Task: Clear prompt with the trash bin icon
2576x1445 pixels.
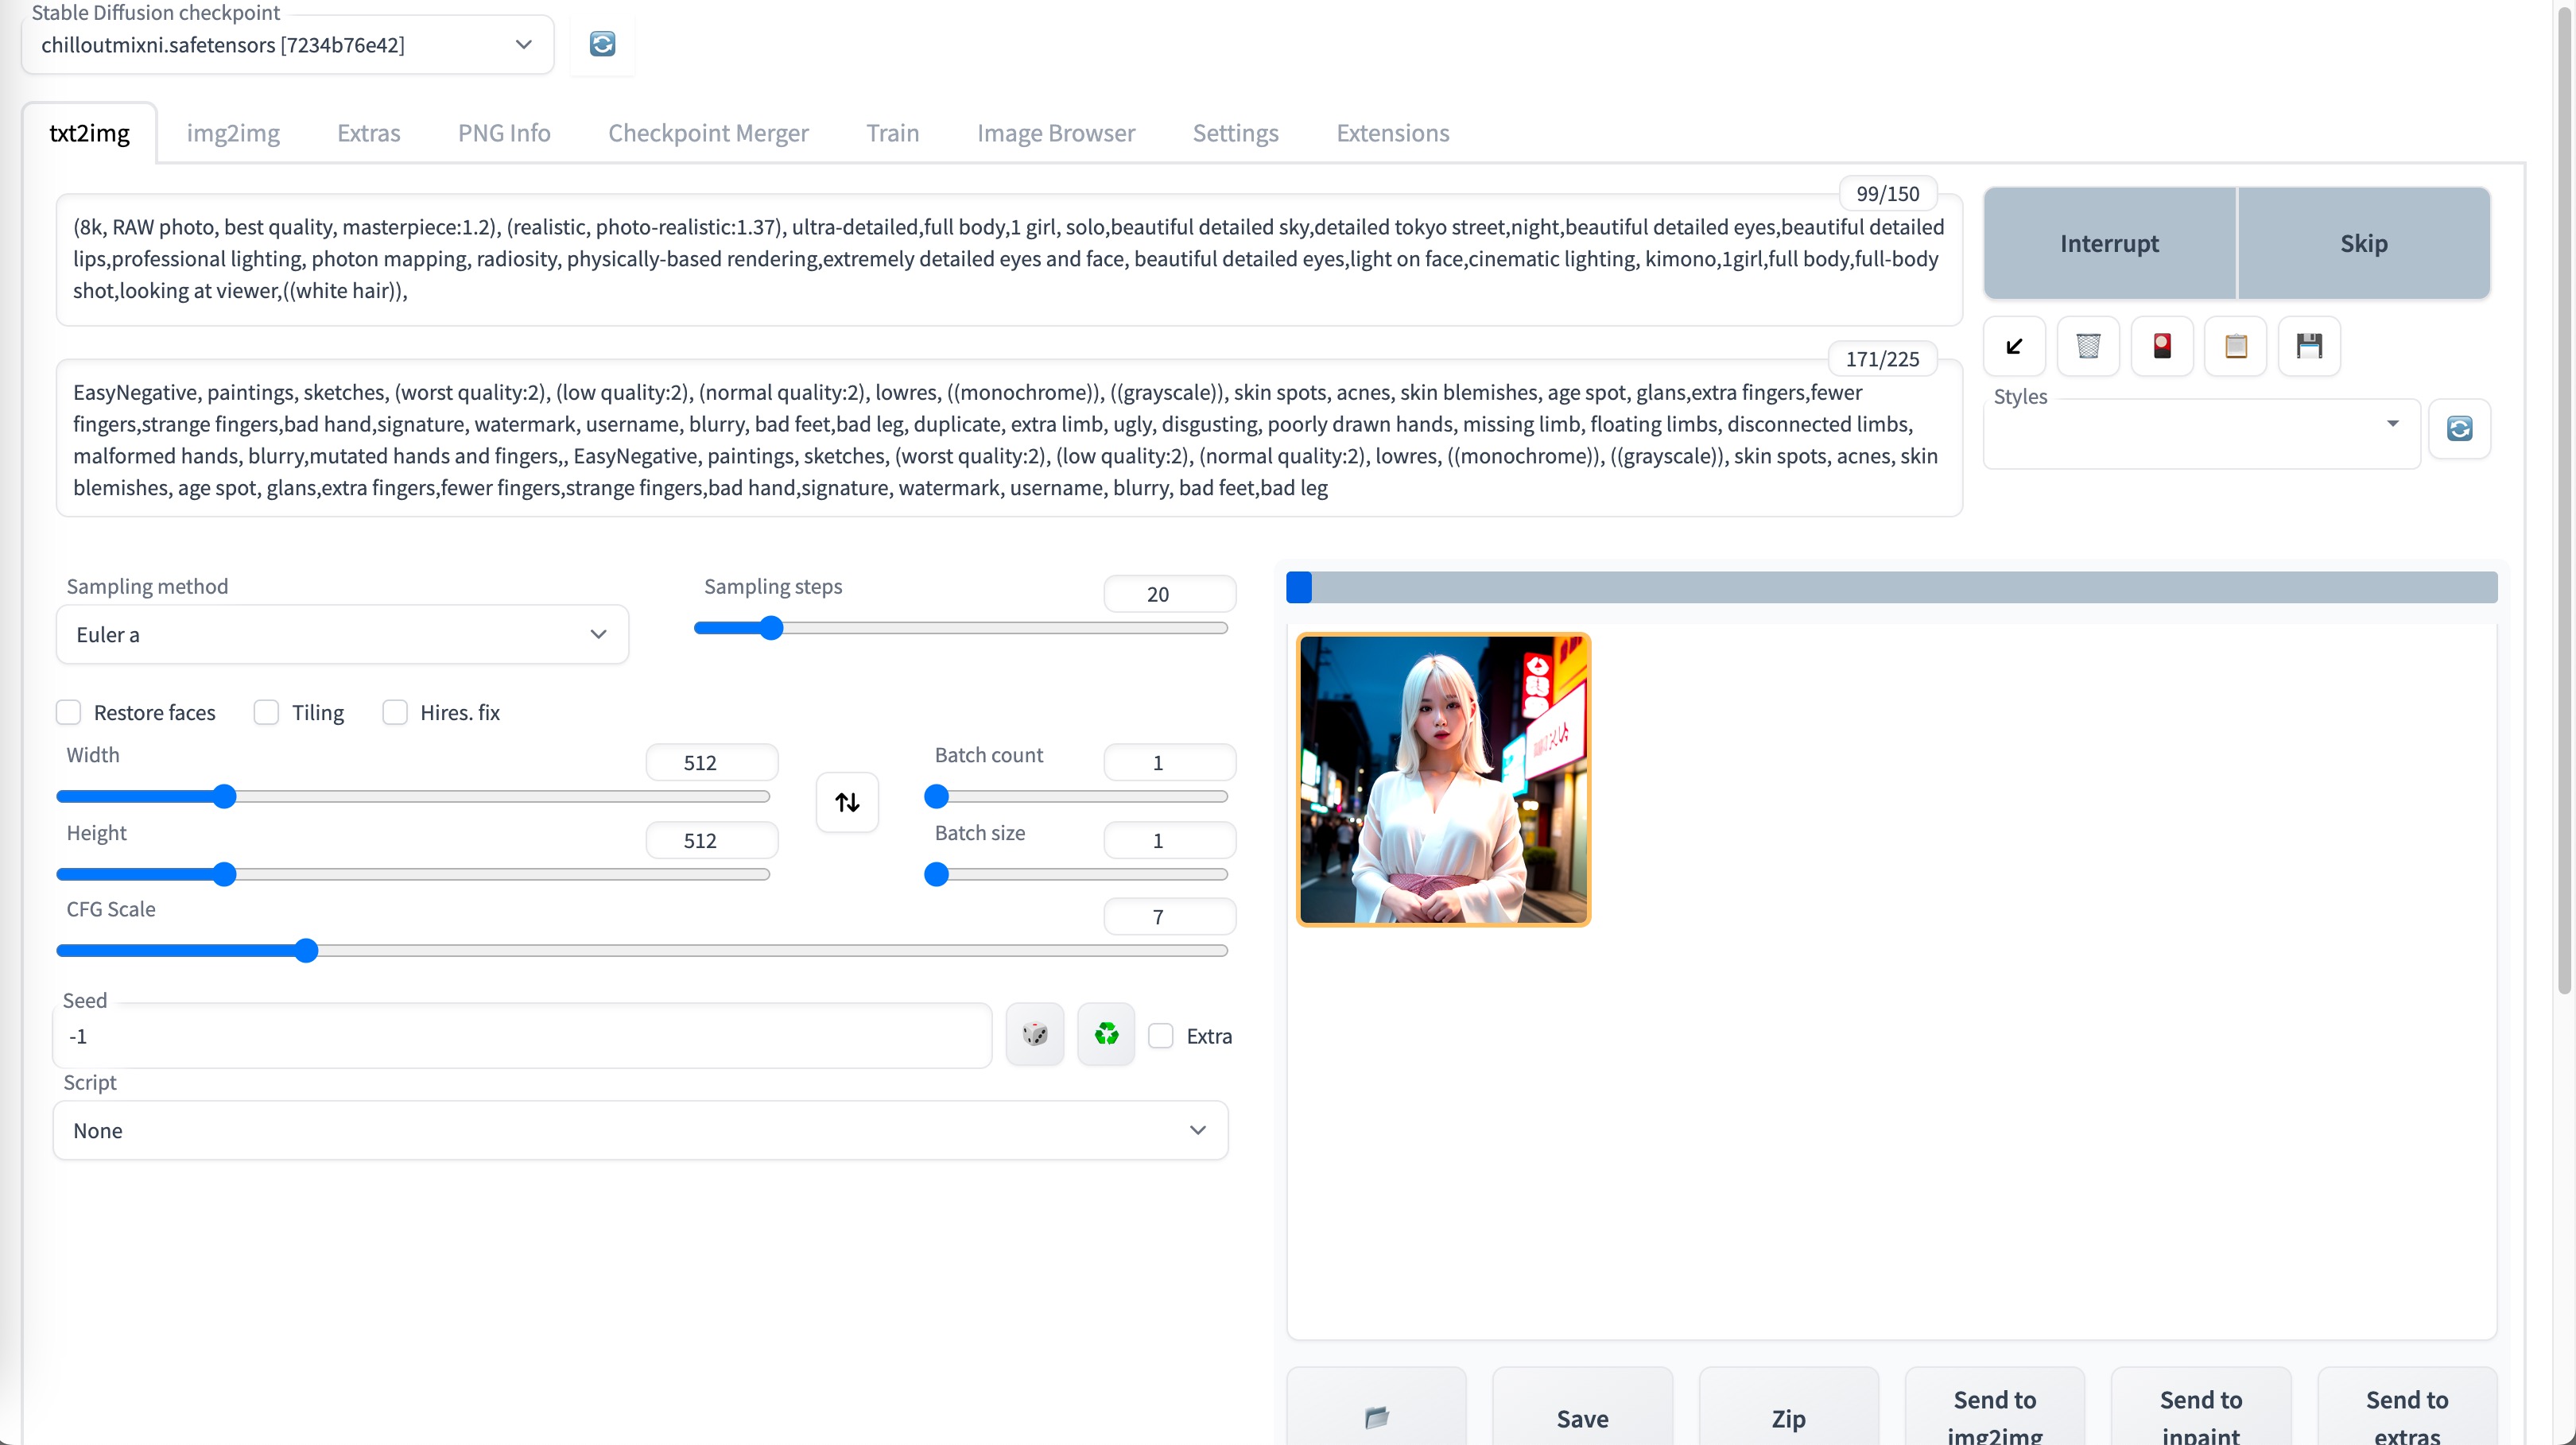Action: coord(2088,346)
